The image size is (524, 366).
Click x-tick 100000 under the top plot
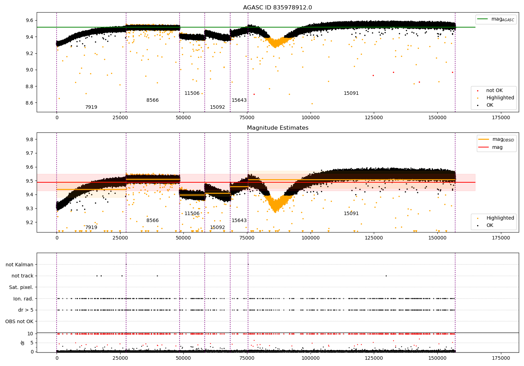311,118
